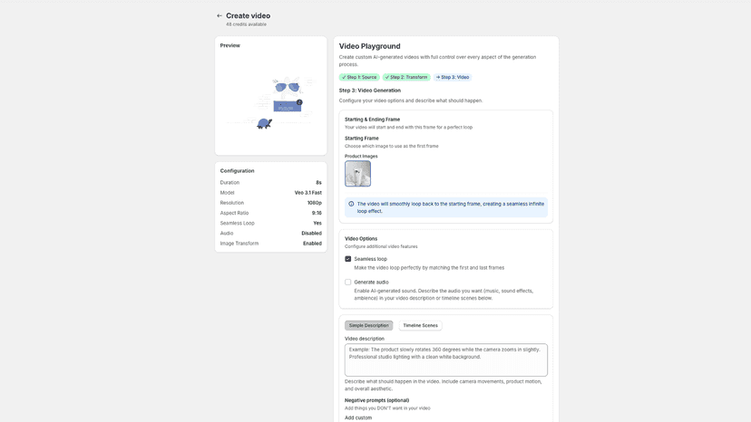Select the product image thumbnail as starting frame
Screen dimensions: 751x422
357,173
